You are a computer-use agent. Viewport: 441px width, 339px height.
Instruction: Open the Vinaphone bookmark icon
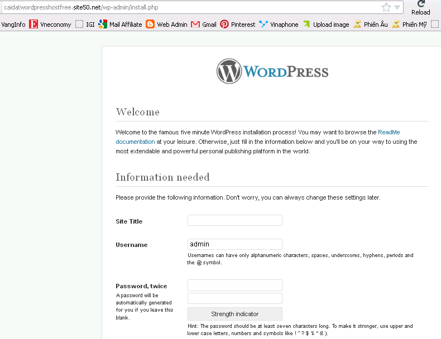[x=263, y=24]
